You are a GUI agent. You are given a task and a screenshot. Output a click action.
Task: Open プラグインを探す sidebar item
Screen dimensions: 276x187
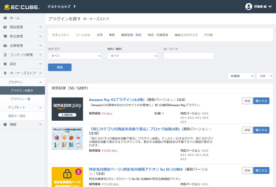pyautogui.click(x=22, y=90)
